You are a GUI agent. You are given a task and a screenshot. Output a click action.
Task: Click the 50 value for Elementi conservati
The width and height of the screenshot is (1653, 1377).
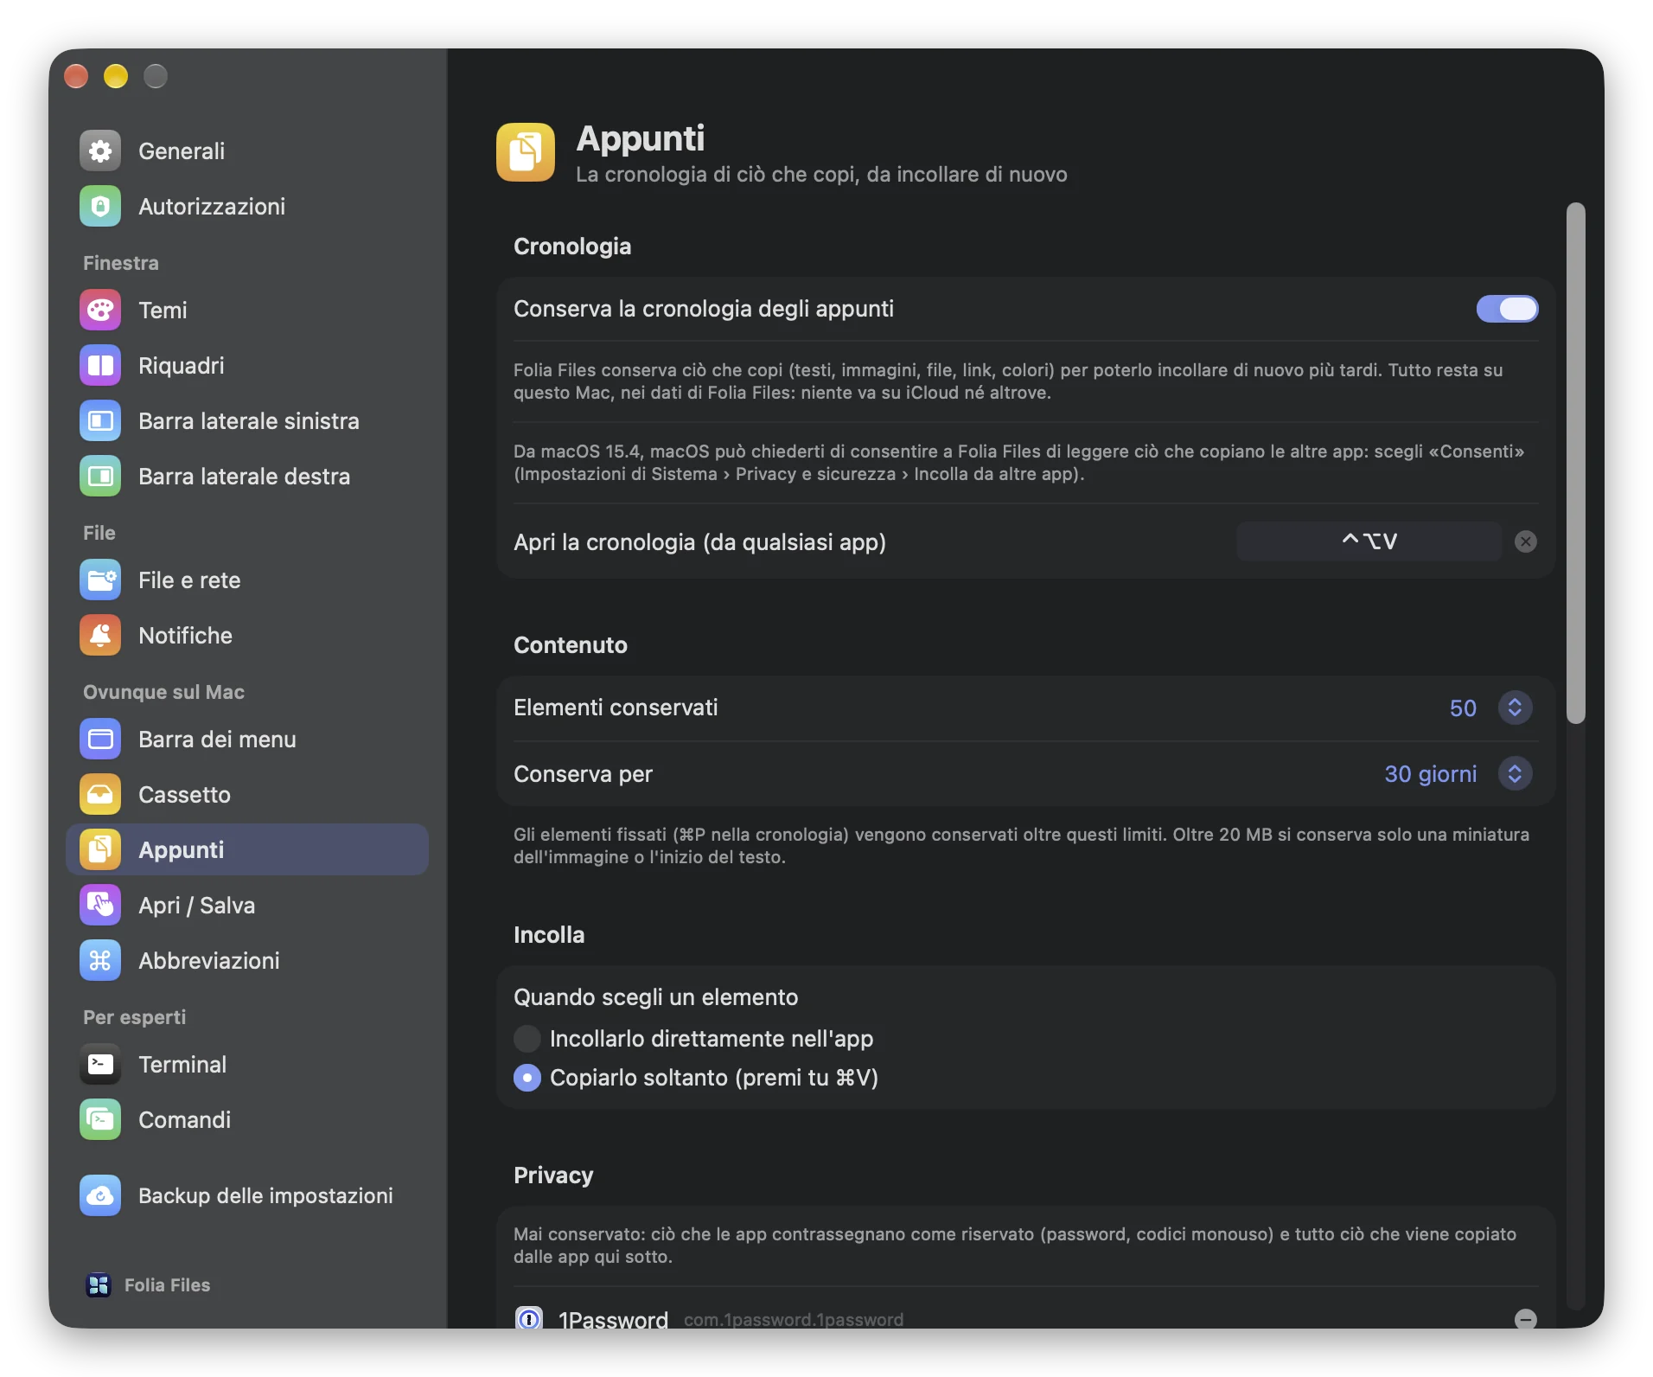pyautogui.click(x=1463, y=708)
